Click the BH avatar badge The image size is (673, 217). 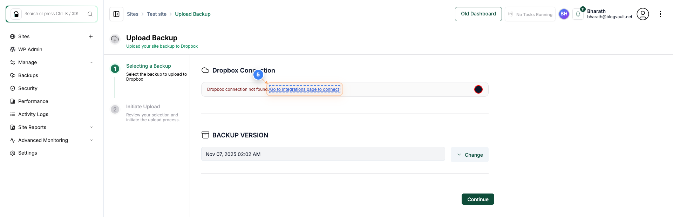(564, 14)
